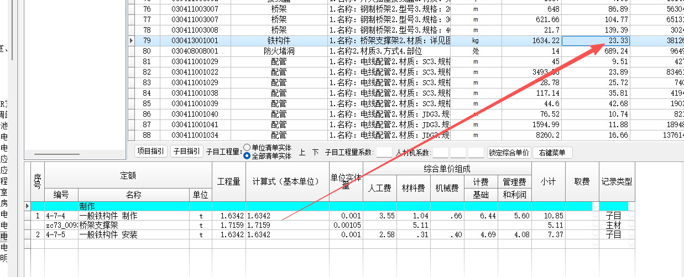Click the 10.74 price in row 86
Screen dimensions: 684x277
pyautogui.click(x=596, y=114)
